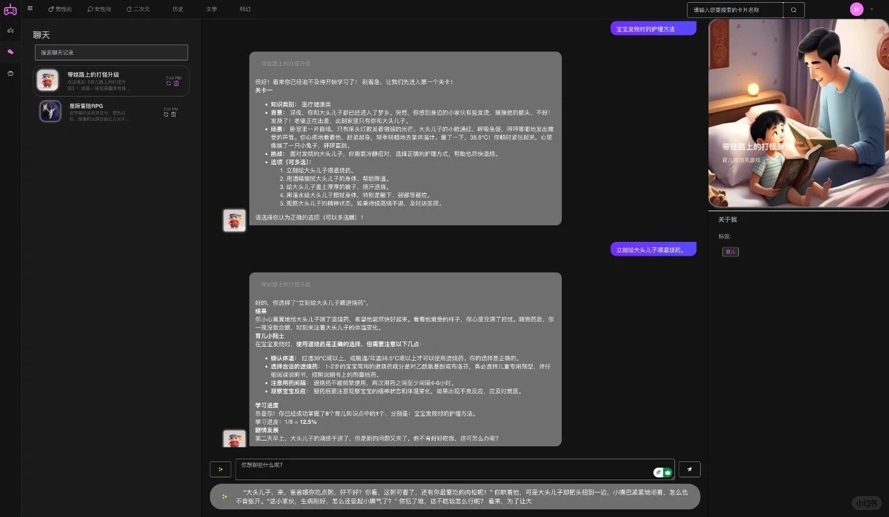Click the gamepad logo in the top-left corner

[10, 10]
